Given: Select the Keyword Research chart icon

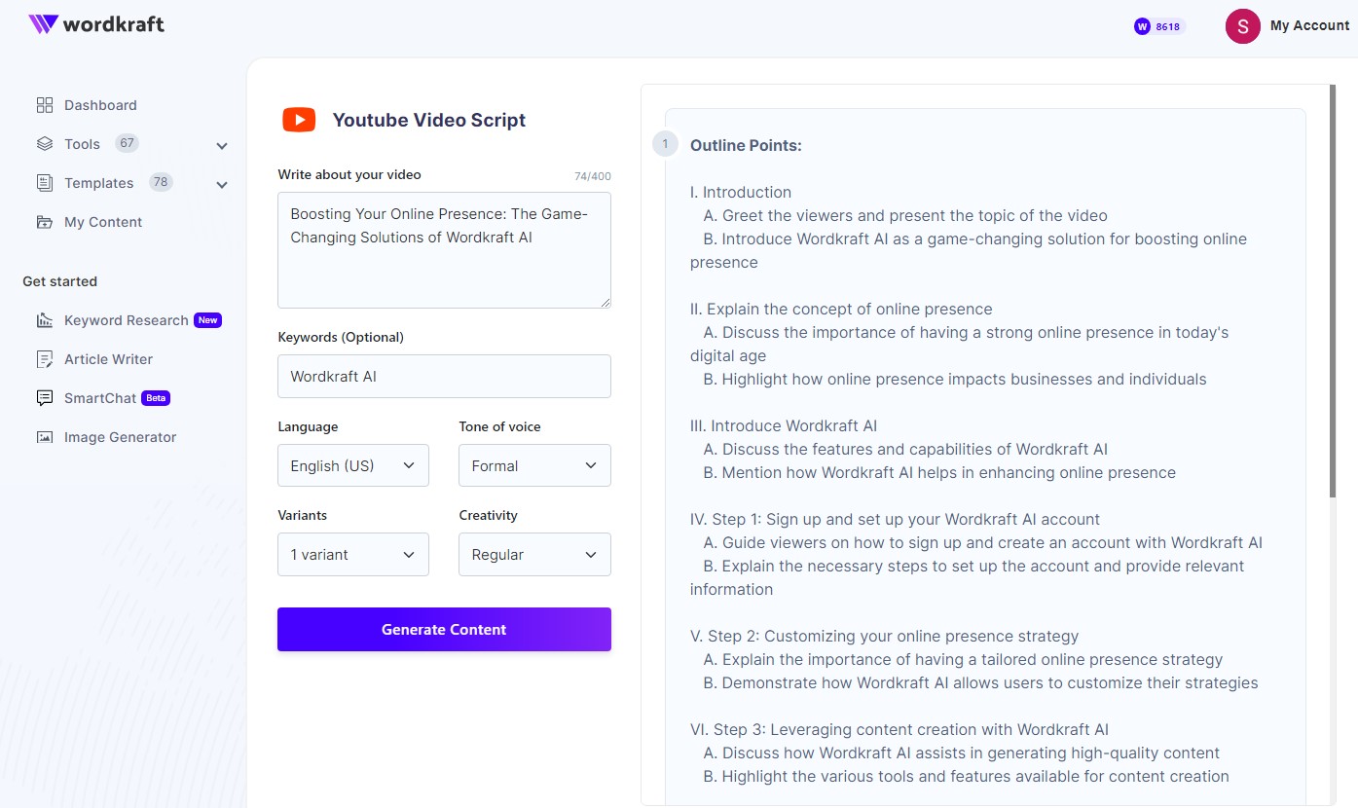Looking at the screenshot, I should 44,319.
